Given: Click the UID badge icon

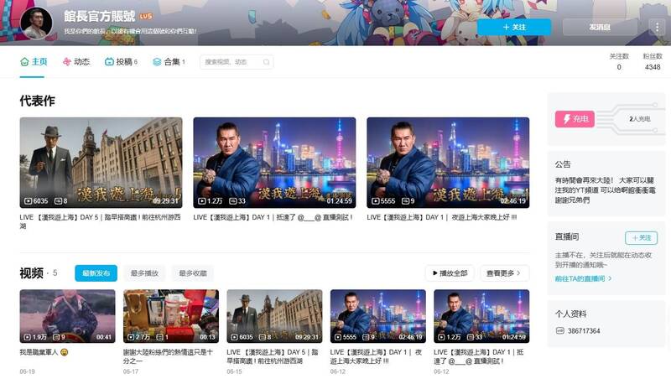Looking at the screenshot, I should click(559, 330).
